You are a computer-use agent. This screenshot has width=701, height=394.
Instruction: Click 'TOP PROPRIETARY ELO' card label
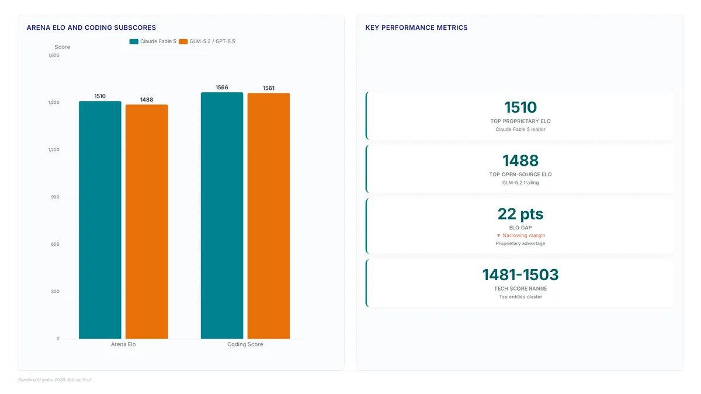click(x=520, y=121)
